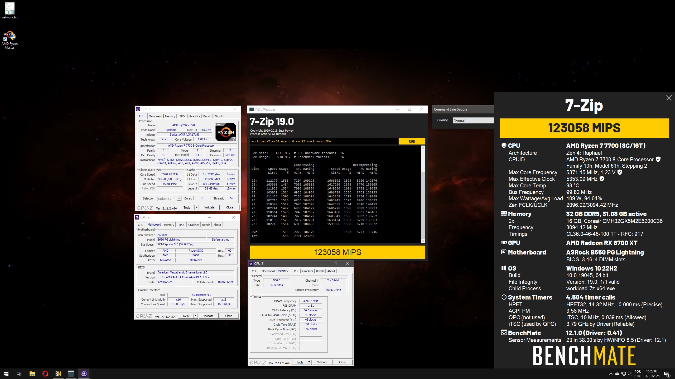Expand Tools dropdown arrow in CPU-Z Memory window
The width and height of the screenshot is (675, 379).
(309, 362)
